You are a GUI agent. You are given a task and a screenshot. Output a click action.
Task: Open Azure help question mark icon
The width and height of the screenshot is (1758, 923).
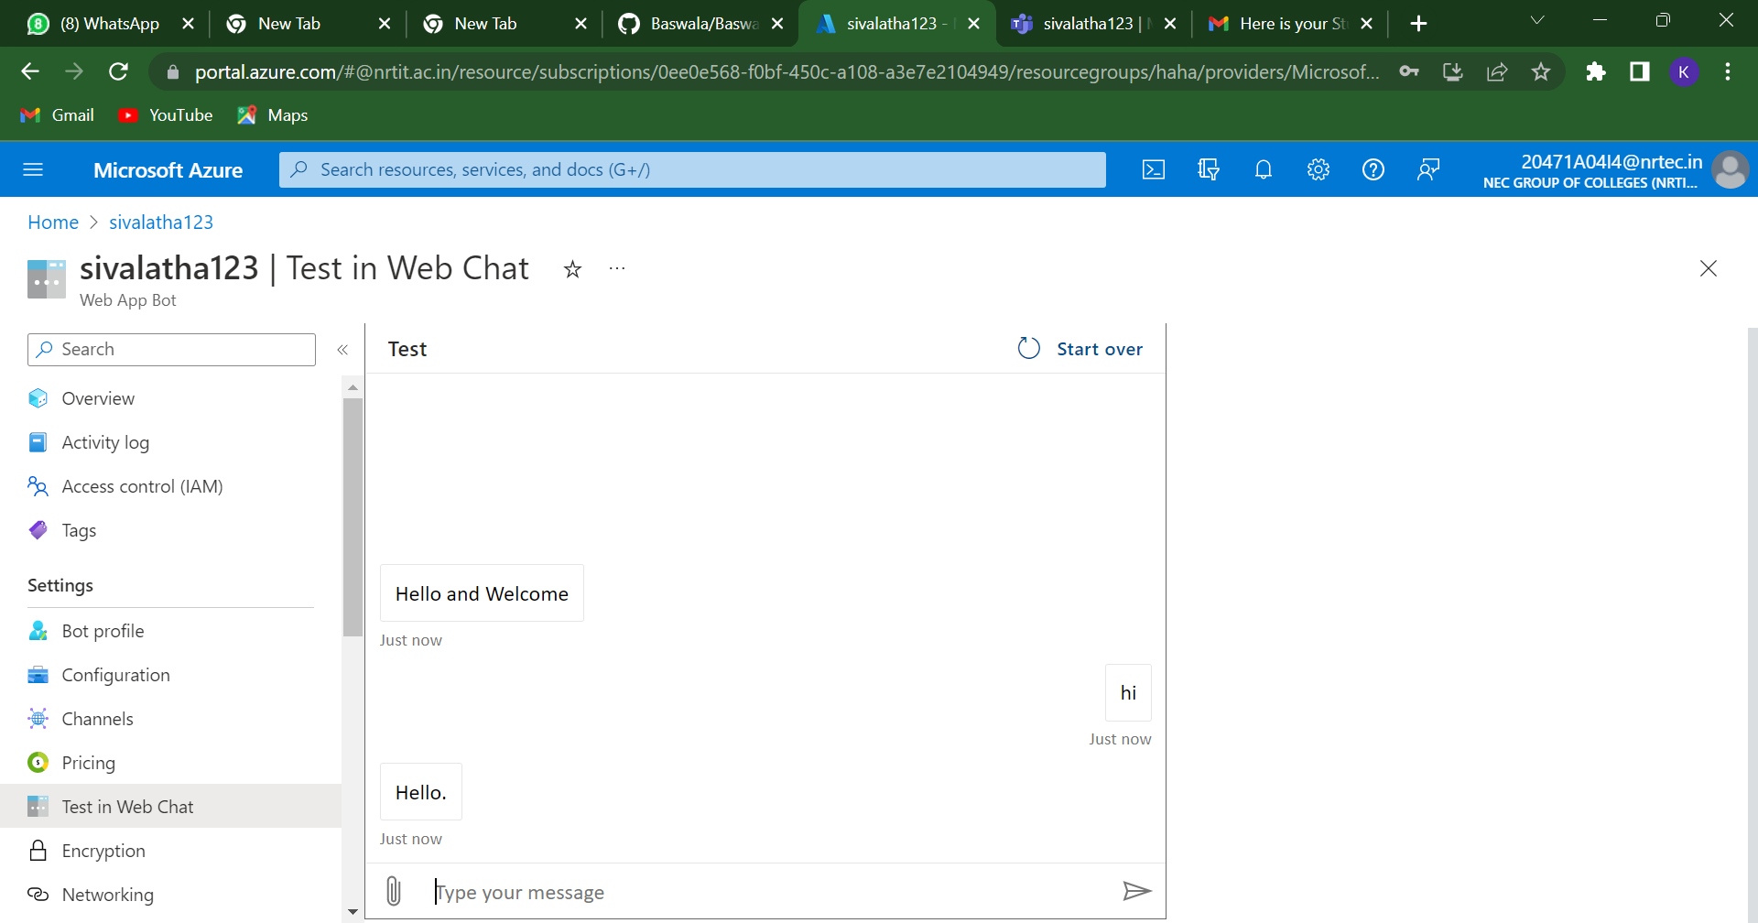tap(1373, 169)
